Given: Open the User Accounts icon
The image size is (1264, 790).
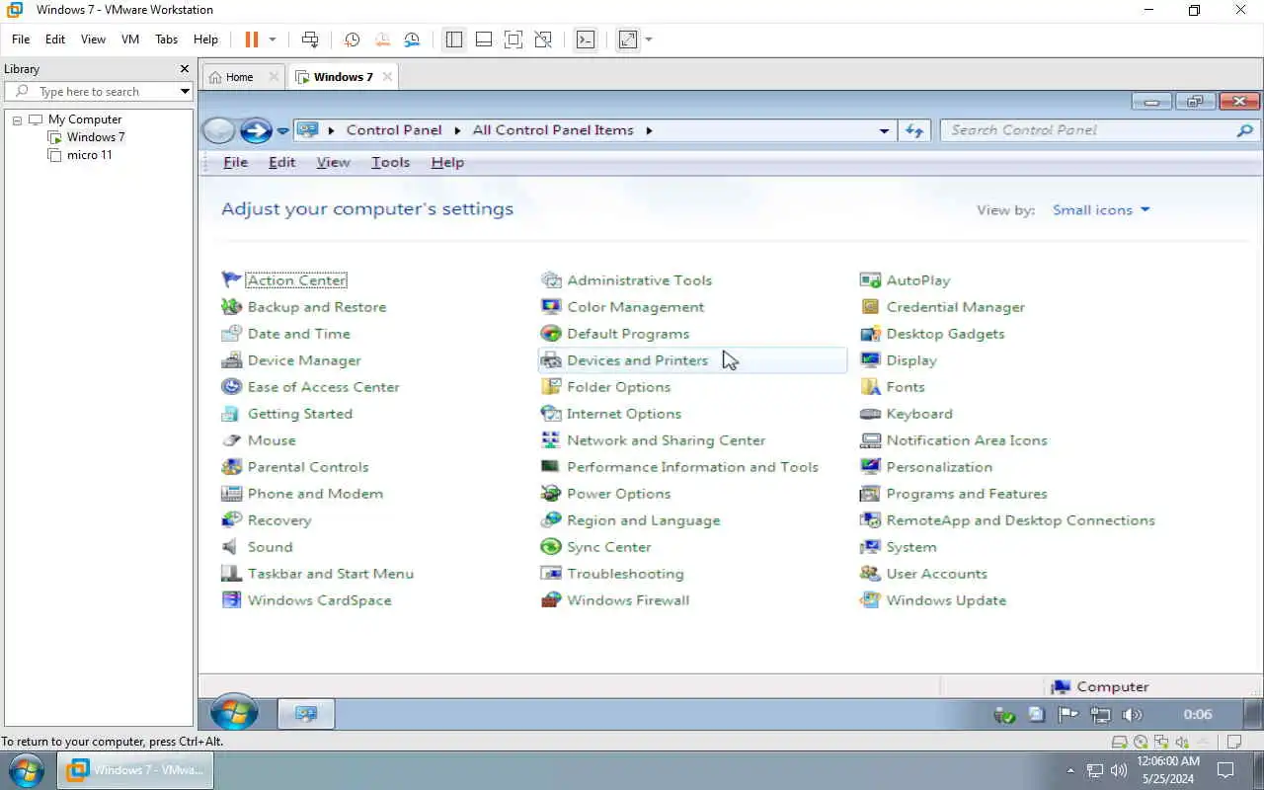Looking at the screenshot, I should [x=870, y=574].
